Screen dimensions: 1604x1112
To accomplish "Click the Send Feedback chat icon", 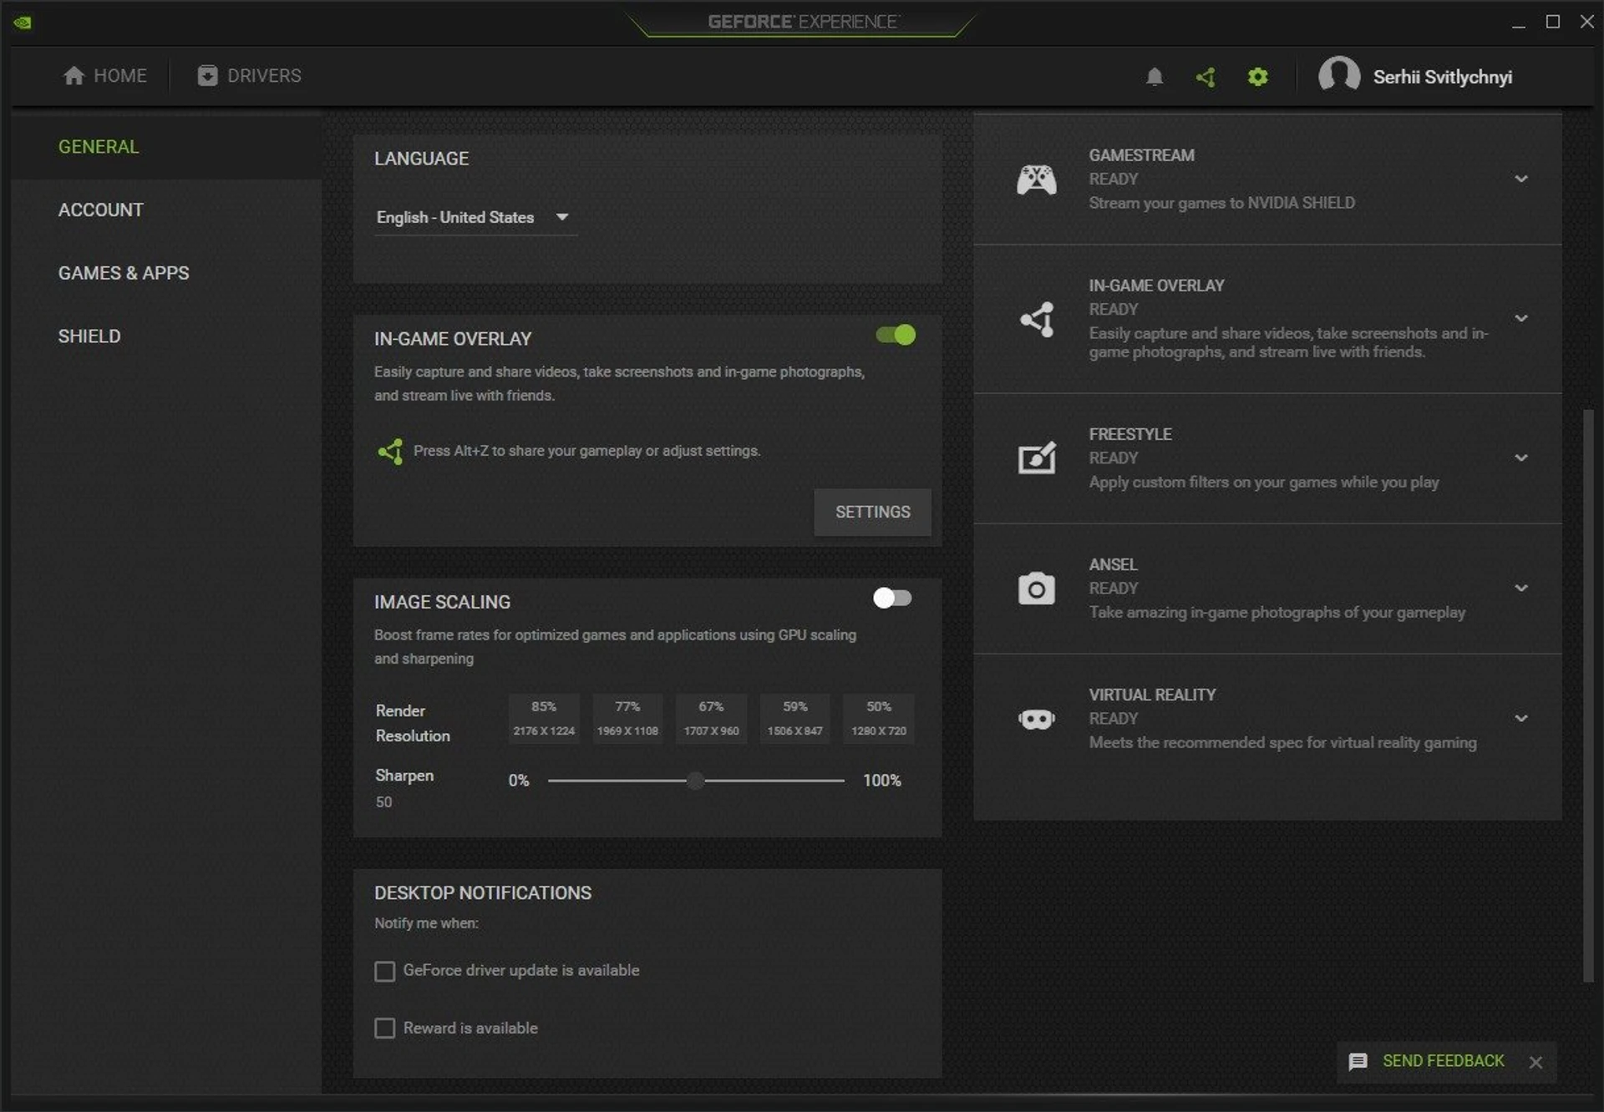I will (1358, 1061).
